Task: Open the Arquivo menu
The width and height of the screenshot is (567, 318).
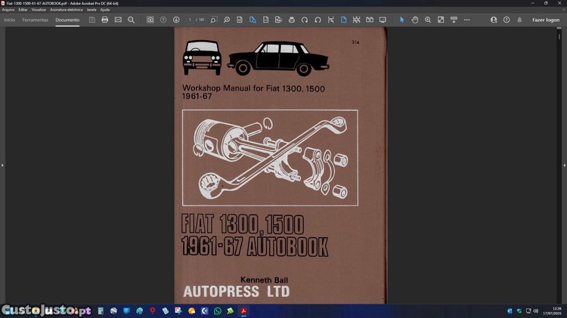Action: 8,9
